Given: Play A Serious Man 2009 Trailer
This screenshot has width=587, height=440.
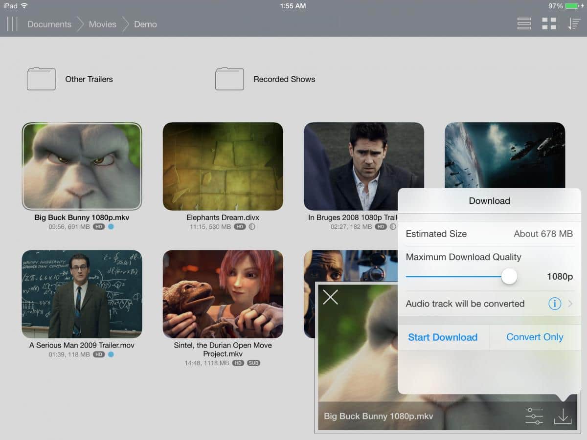Looking at the screenshot, I should 82,294.
